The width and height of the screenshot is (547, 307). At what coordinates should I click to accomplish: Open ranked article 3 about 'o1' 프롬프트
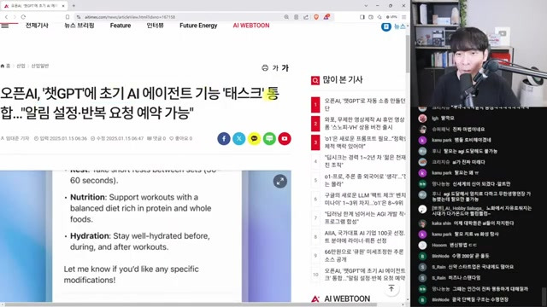coord(365,142)
